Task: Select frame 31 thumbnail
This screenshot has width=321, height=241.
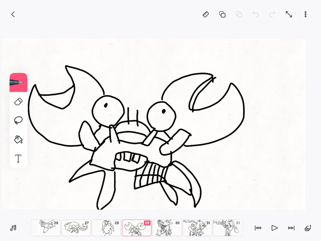Action: tap(197, 228)
